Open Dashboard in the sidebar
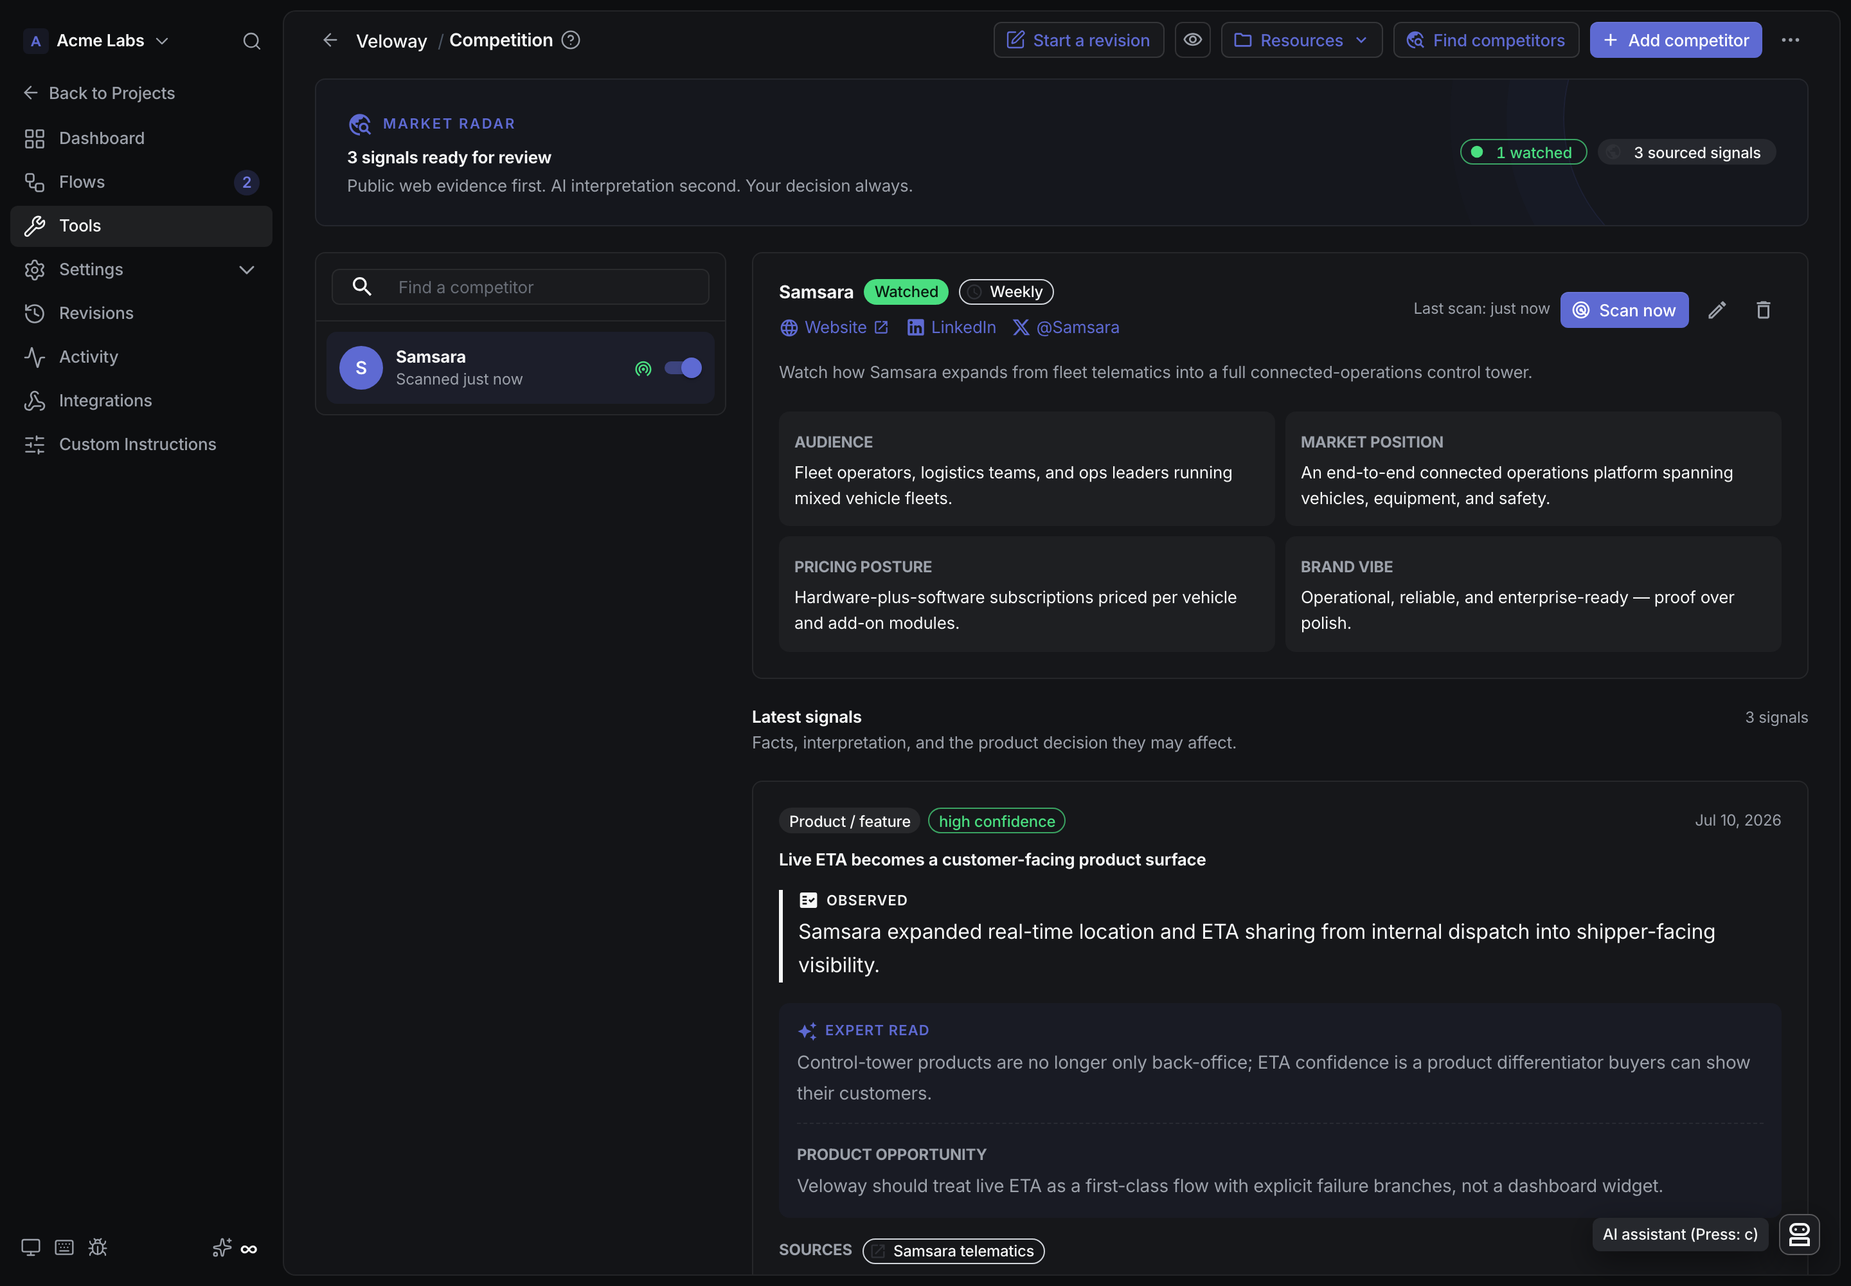 pyautogui.click(x=141, y=138)
